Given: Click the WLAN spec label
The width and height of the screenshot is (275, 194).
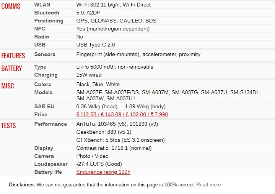Looking at the screenshot, I should click(42, 5).
